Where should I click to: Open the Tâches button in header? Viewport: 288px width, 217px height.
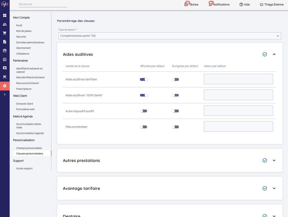(x=191, y=4)
